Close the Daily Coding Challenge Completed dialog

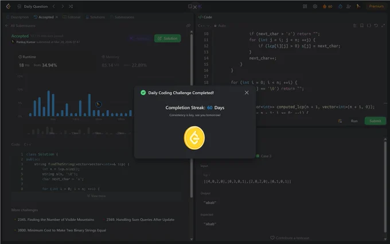click(x=247, y=92)
